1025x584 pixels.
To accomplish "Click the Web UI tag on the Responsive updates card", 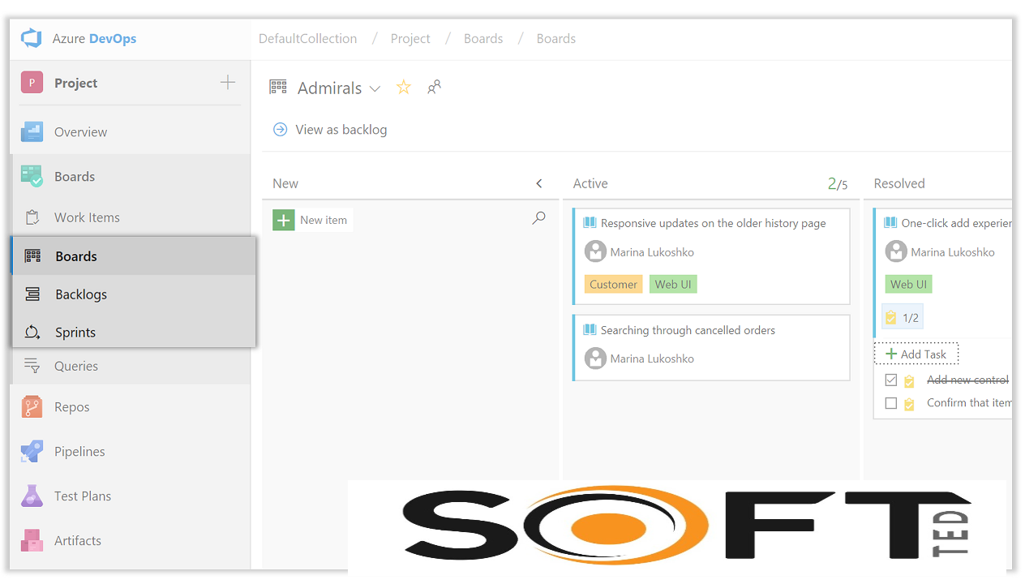I will (673, 284).
